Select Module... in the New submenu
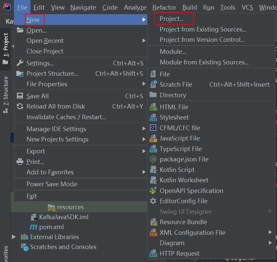The width and height of the screenshot is (277, 262). [x=211, y=51]
